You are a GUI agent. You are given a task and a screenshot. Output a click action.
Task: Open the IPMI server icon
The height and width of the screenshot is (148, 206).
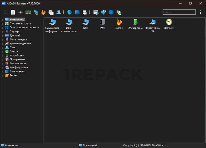[x=102, y=22]
